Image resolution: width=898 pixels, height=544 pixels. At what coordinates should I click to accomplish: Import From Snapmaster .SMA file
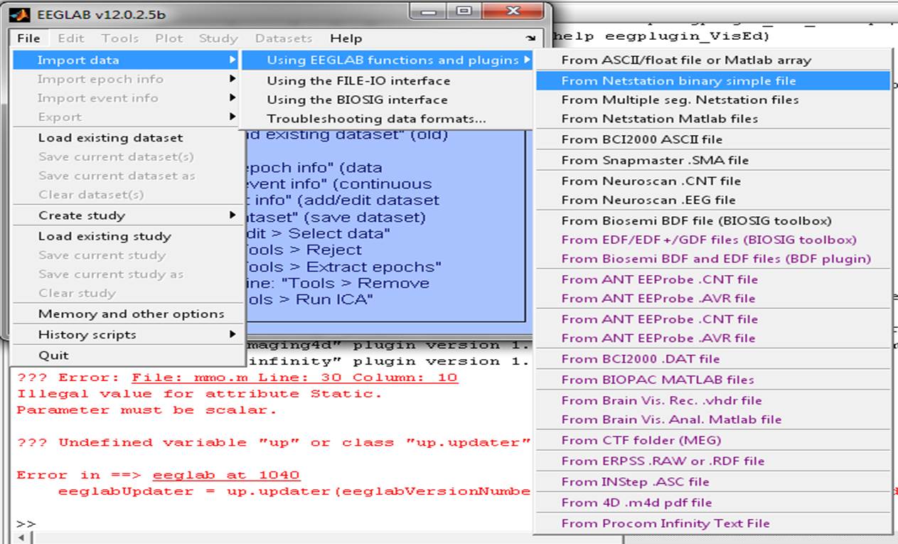(x=713, y=160)
